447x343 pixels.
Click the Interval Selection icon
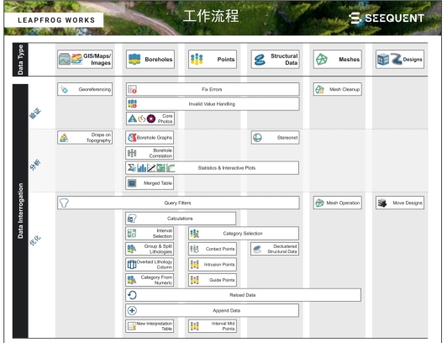(132, 234)
